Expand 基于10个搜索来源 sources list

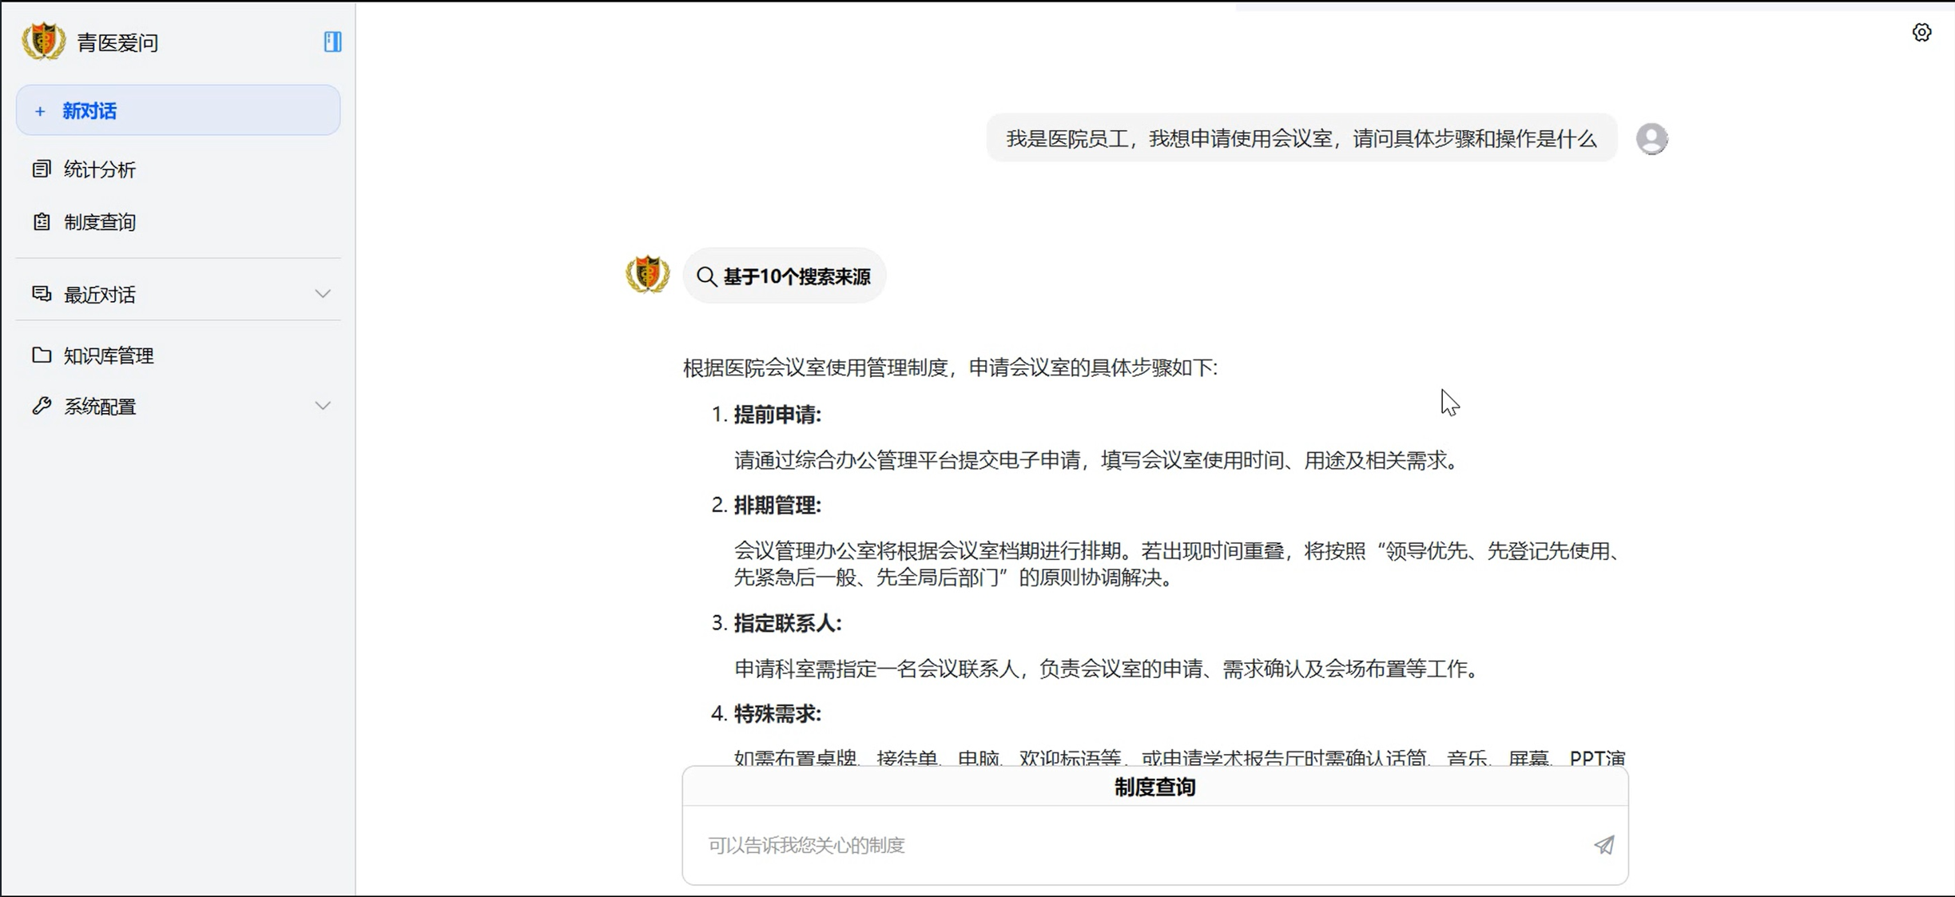[x=785, y=276]
